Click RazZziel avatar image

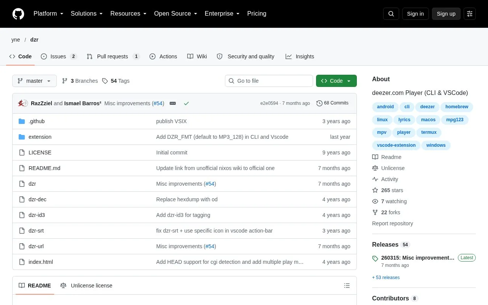pyautogui.click(x=22, y=103)
